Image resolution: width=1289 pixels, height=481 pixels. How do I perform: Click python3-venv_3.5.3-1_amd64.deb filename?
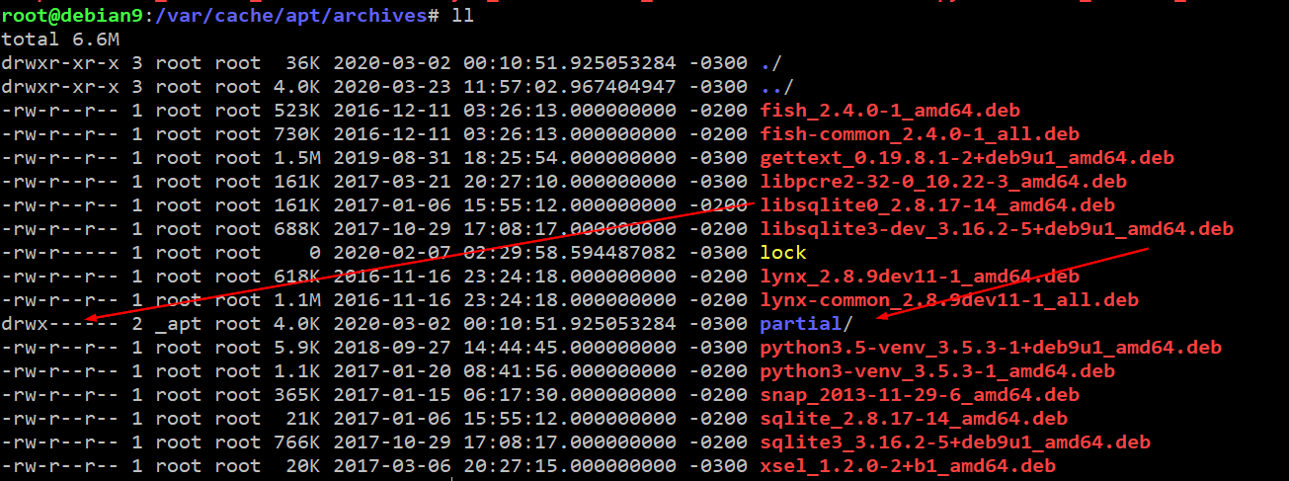(937, 371)
